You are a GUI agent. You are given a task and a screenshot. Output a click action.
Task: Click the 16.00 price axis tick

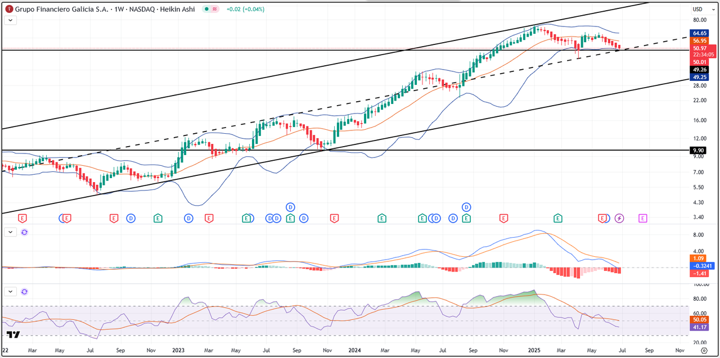coord(700,120)
